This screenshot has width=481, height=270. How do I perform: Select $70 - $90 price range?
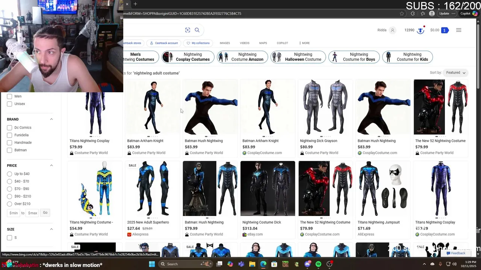coord(9,189)
